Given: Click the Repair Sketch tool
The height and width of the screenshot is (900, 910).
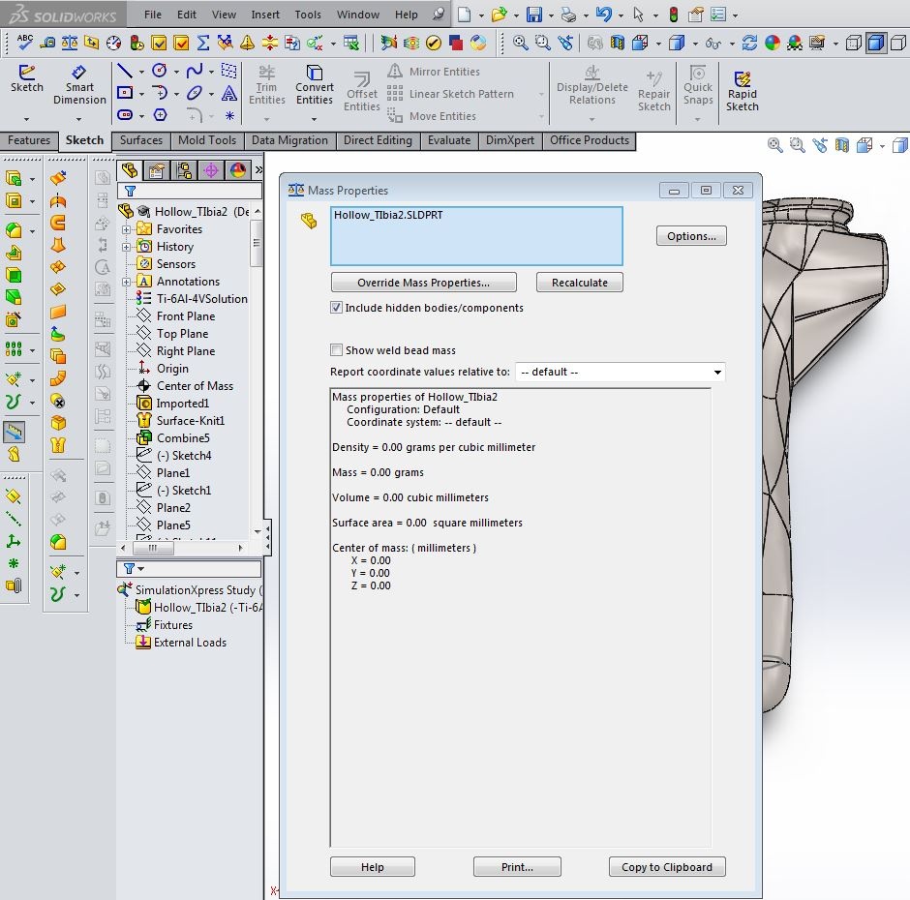Looking at the screenshot, I should (653, 91).
